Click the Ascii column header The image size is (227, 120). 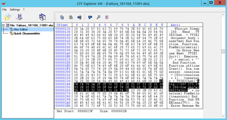tap(175, 25)
